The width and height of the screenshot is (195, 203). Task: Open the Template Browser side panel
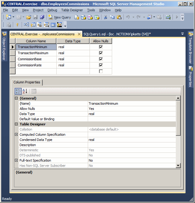190,48
